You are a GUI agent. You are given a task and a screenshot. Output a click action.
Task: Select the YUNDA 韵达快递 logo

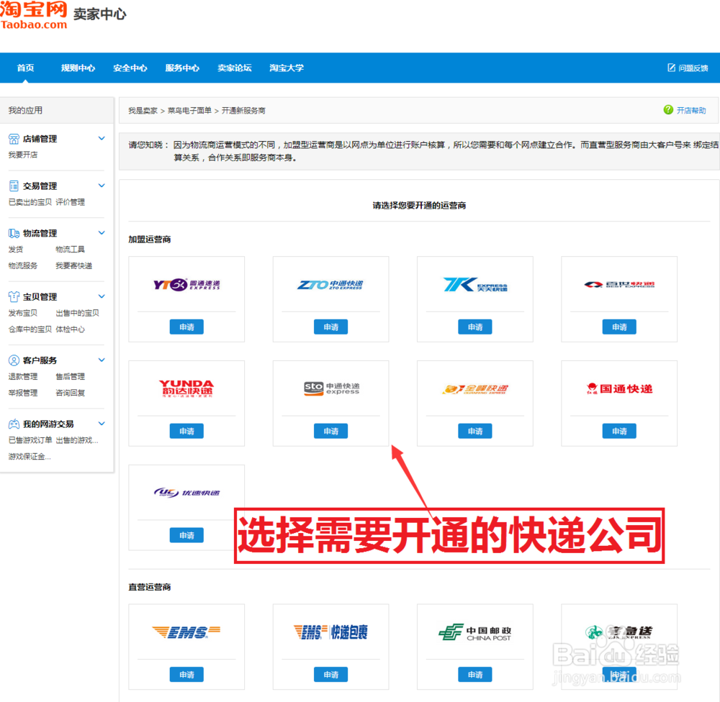coord(186,388)
